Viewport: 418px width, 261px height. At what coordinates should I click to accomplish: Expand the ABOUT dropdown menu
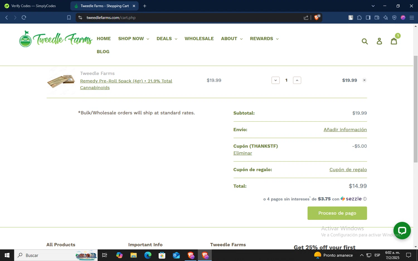[x=232, y=39]
